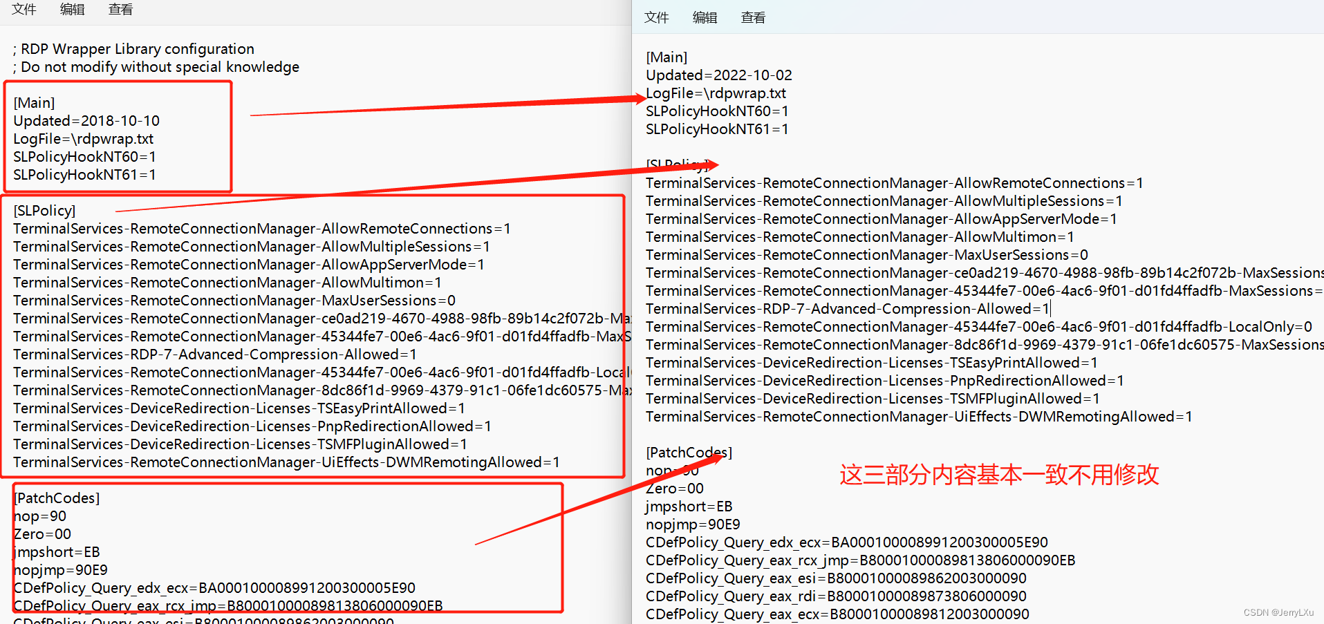Click 'jmpshort=EB' in the left window
The width and height of the screenshot is (1324, 624).
point(57,552)
